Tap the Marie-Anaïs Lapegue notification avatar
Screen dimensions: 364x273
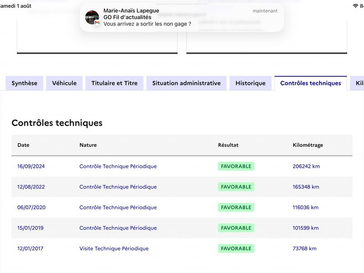pos(92,17)
